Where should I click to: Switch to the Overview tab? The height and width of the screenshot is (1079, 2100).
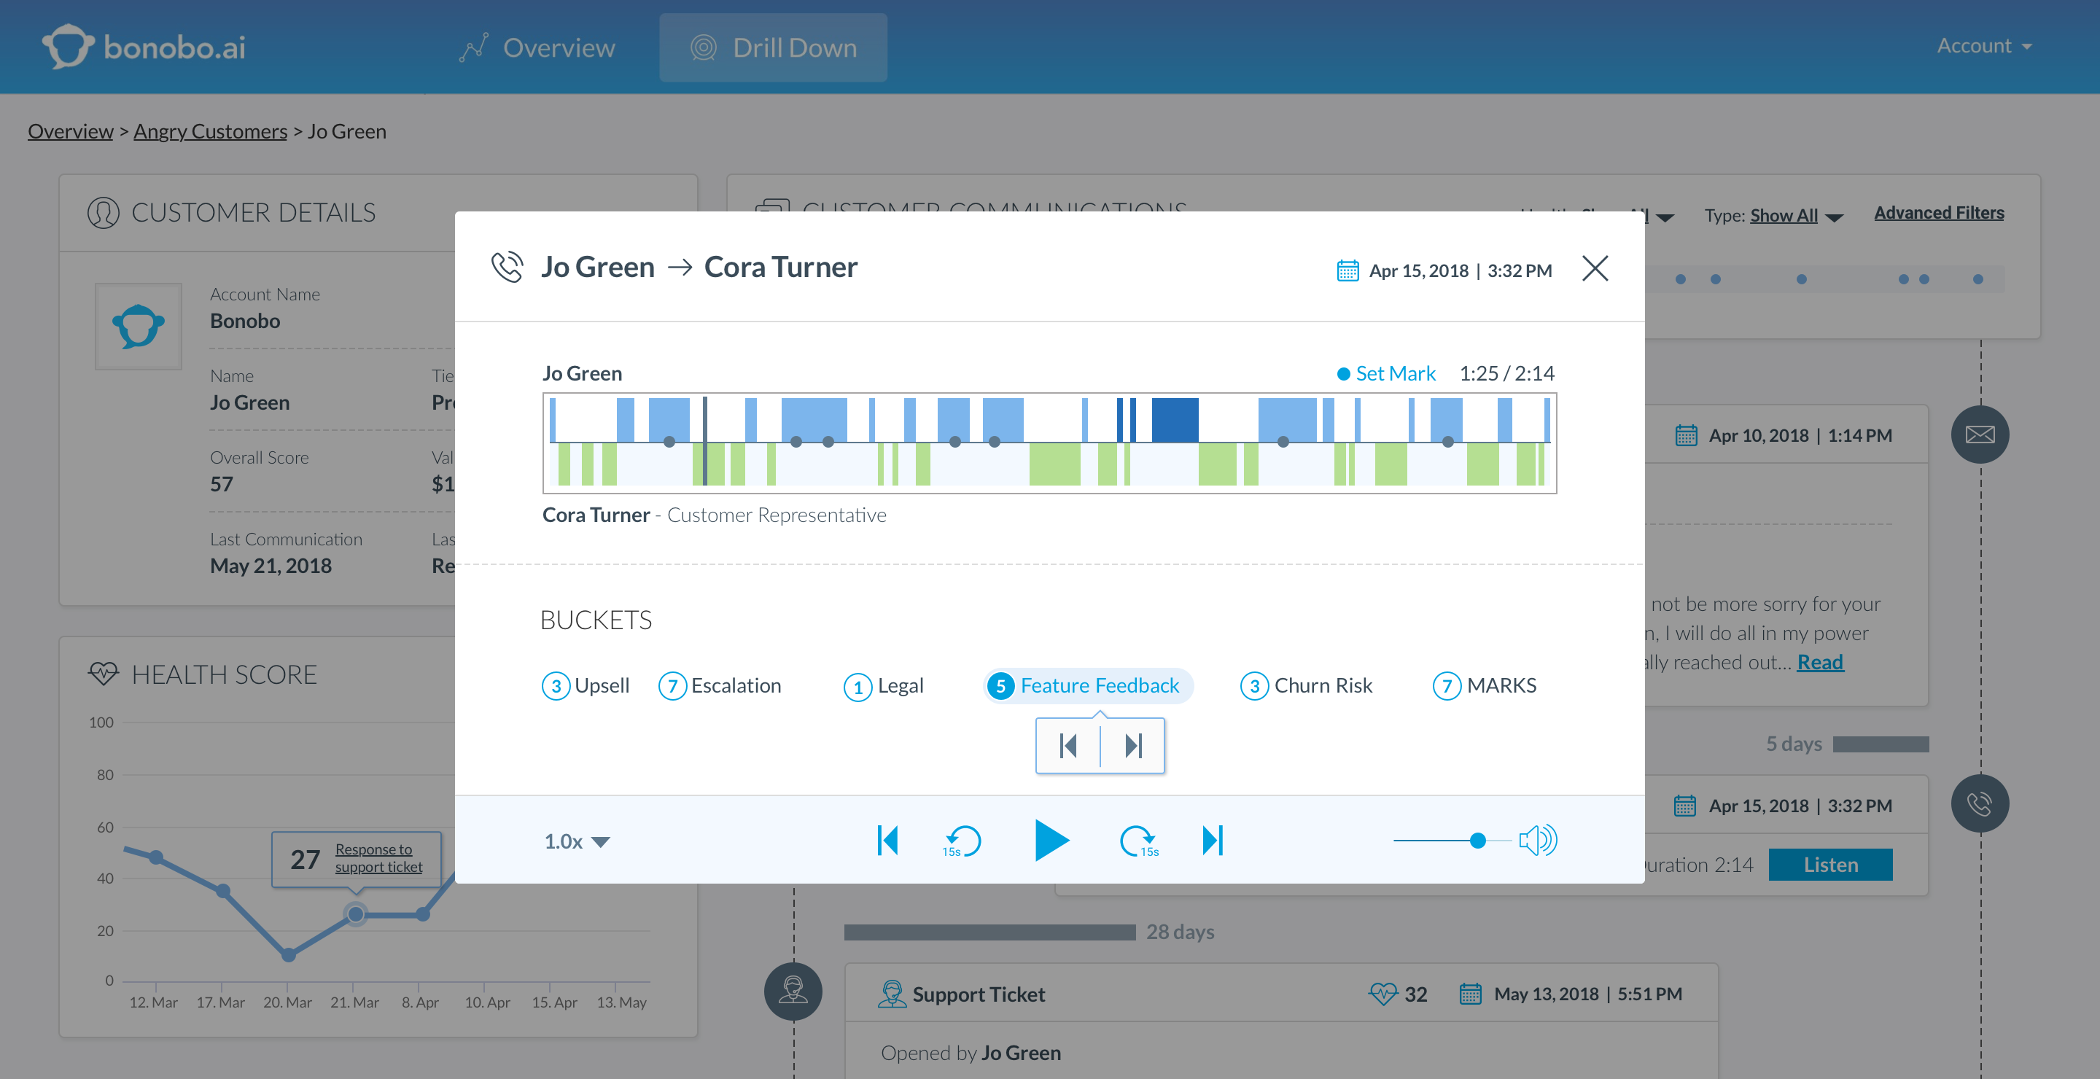tap(537, 47)
